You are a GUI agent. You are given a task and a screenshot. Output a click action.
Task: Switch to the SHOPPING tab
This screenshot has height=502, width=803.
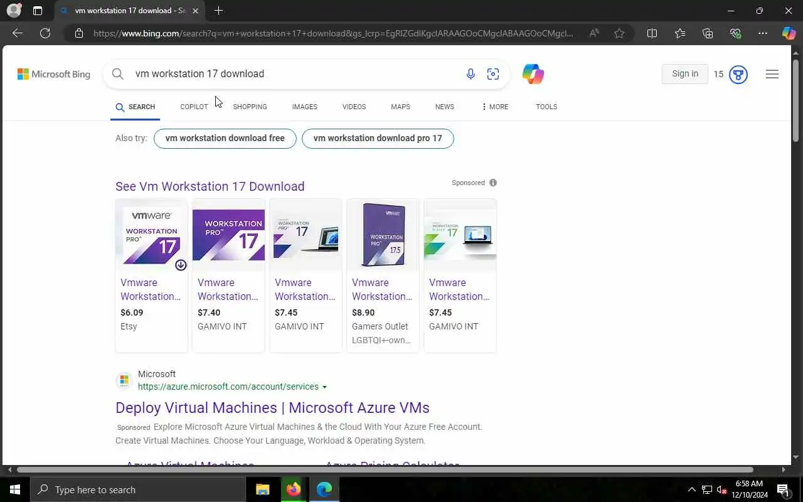pyautogui.click(x=250, y=107)
